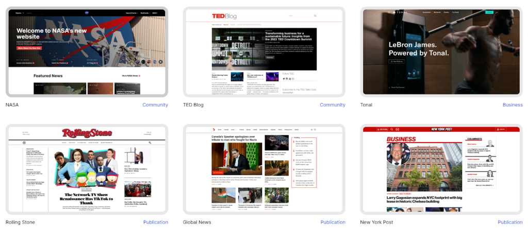Click the Tonal caption text
Image resolution: width=528 pixels, height=228 pixels.
click(366, 105)
